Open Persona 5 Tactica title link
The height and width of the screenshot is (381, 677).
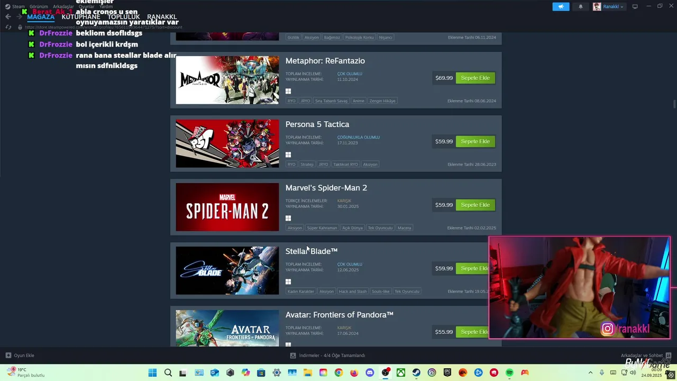[x=317, y=124]
